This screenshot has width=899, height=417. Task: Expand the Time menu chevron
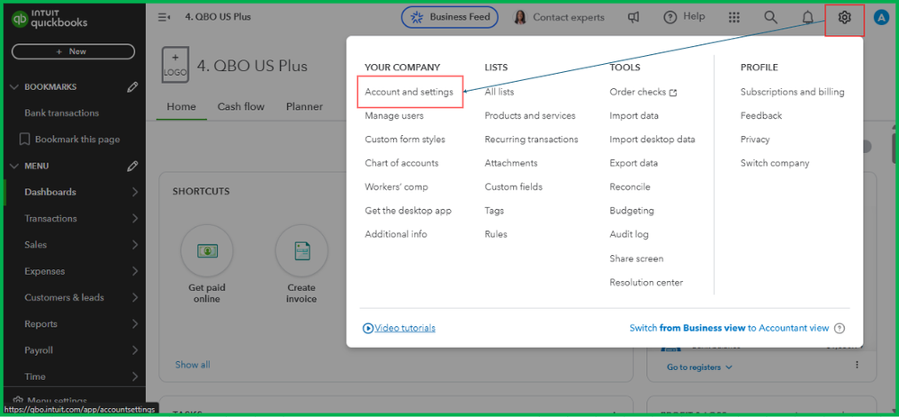(135, 376)
